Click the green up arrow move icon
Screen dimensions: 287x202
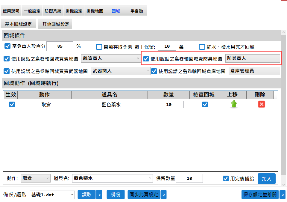tap(234, 104)
